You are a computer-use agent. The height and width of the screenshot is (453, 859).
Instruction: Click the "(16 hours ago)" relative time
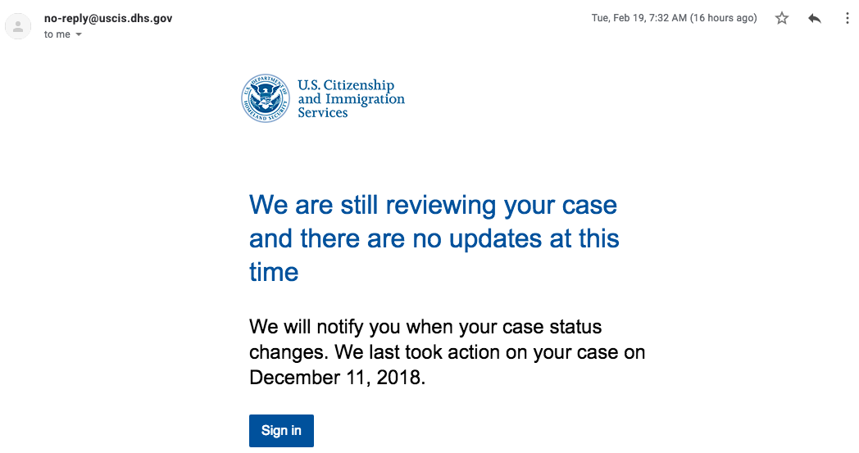coord(723,18)
